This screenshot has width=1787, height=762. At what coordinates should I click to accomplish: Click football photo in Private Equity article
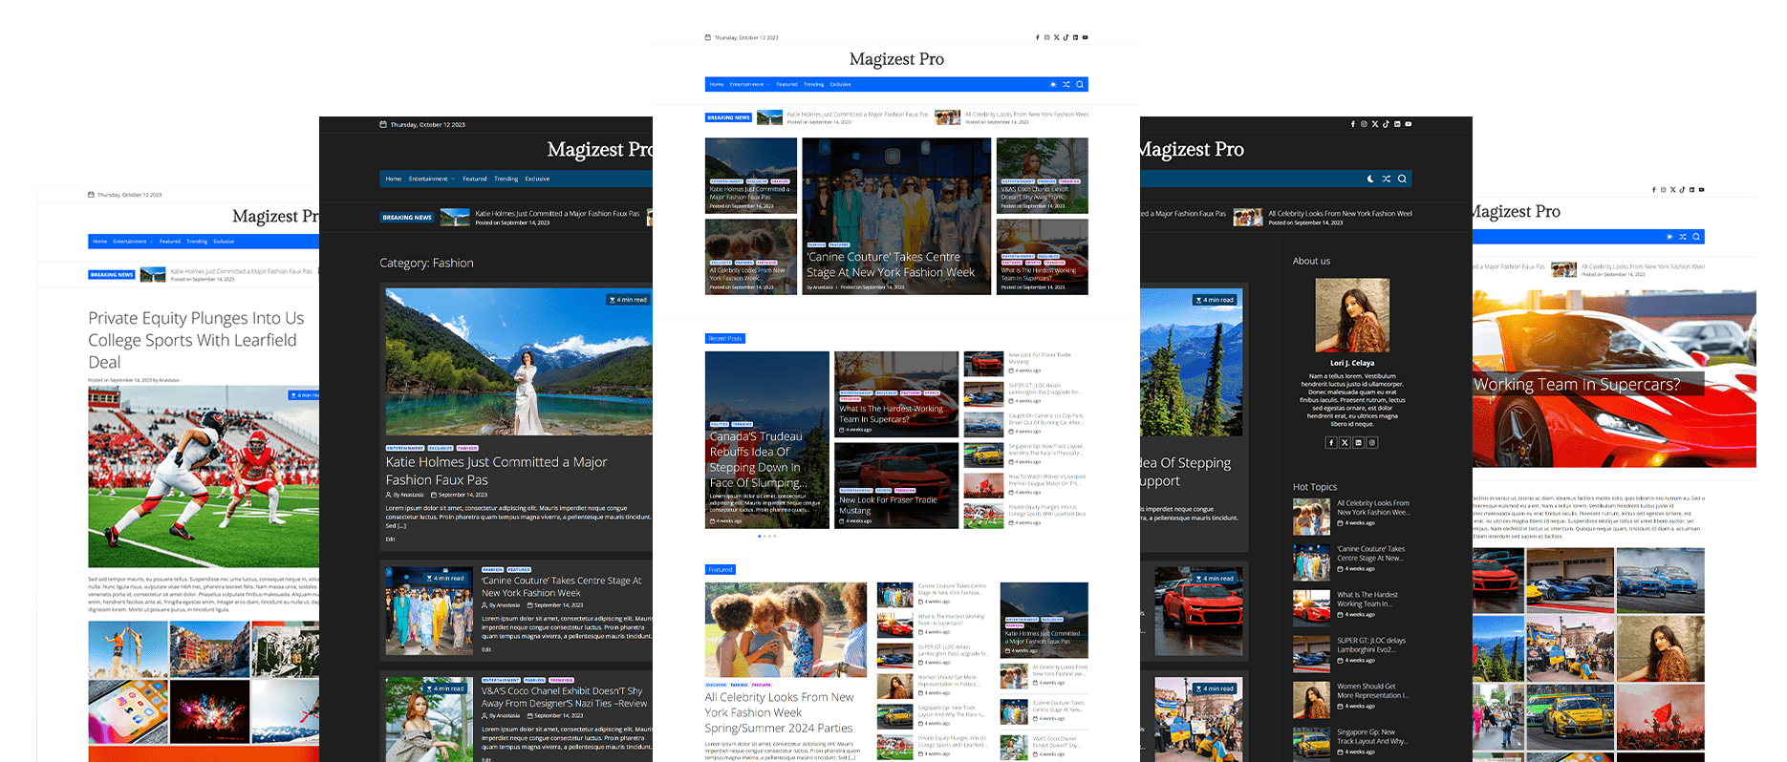click(204, 476)
